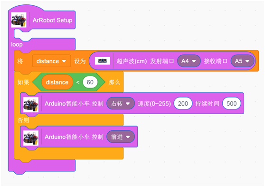The image size is (265, 187).
Task: Click the ArRobot Setup label
Action: pos(52,20)
